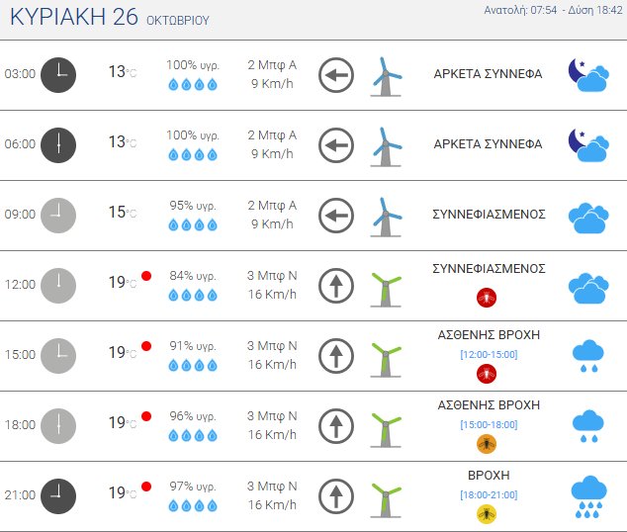Click the upward wind arrow at 15:00
The height and width of the screenshot is (532, 627).
[x=336, y=354]
